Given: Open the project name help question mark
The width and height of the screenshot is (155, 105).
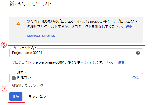Looking at the screenshot, I should point(138,53).
